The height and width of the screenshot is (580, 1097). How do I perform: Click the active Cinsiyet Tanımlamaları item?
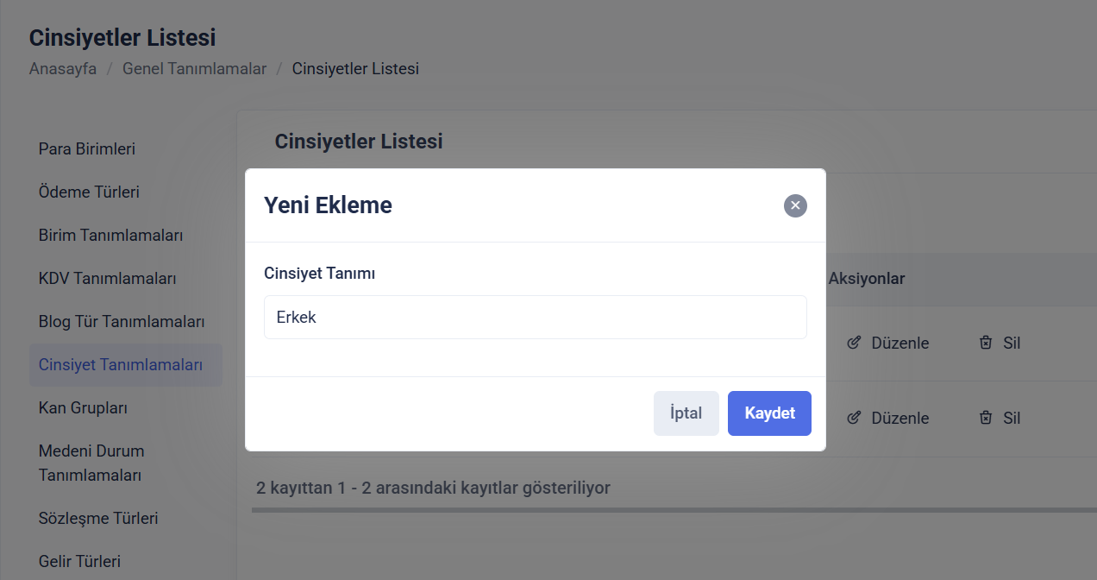(x=121, y=364)
